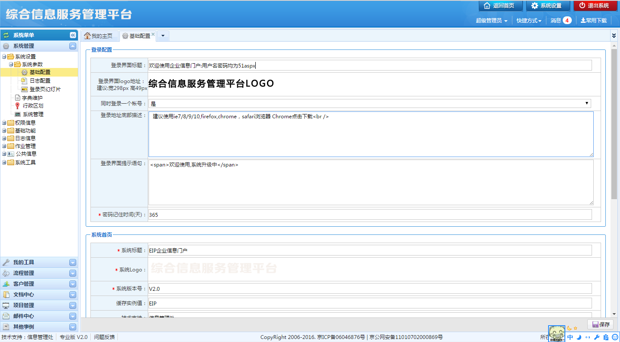Viewport: 620px width, 342px height.
Task: Open the tab list dropdown arrow
Action: click(x=163, y=36)
